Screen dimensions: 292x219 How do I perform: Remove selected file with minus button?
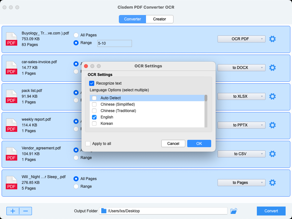click(x=26, y=211)
